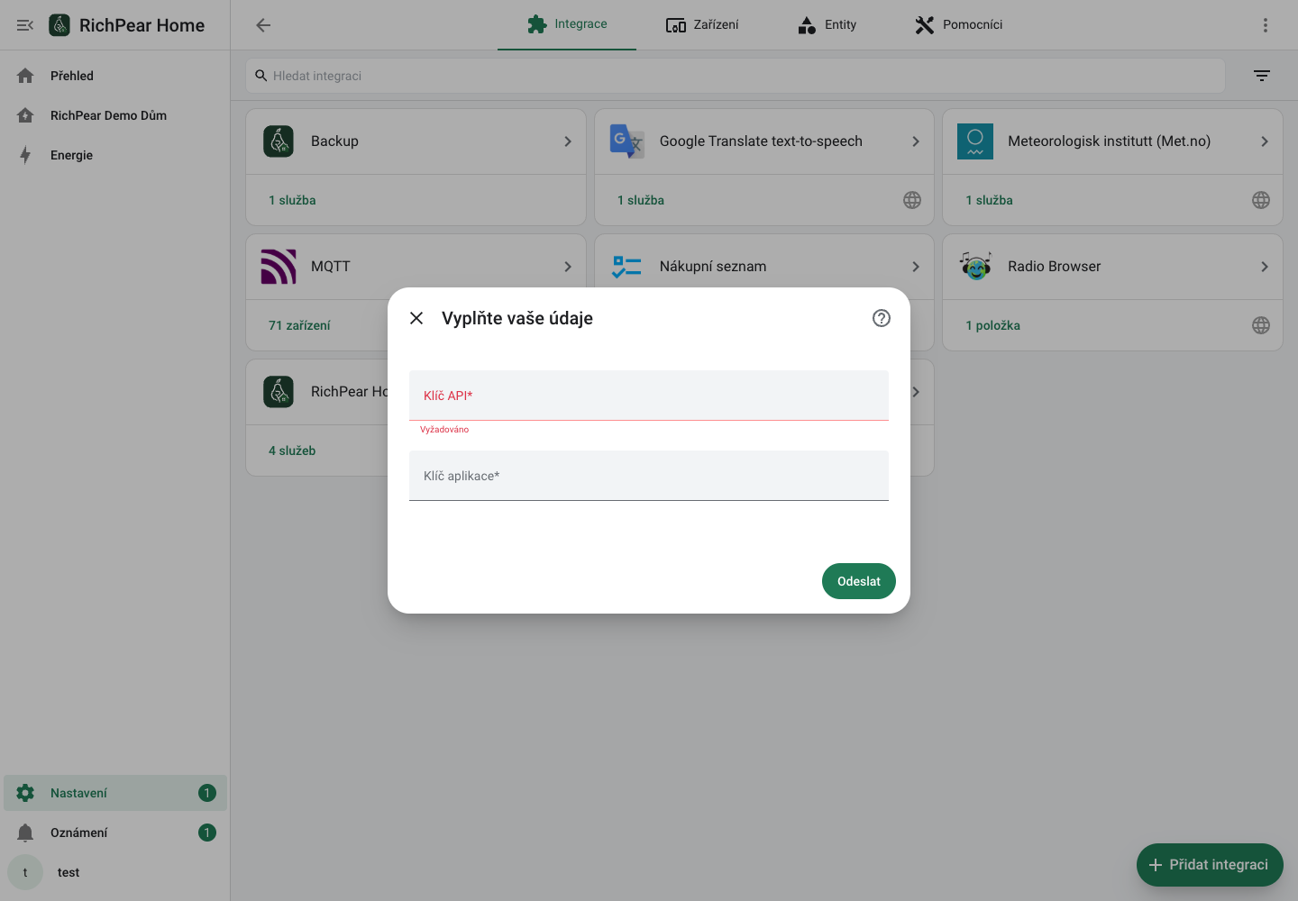Click the Backup integration icon
Viewport: 1298px width, 901px height.
point(279,141)
